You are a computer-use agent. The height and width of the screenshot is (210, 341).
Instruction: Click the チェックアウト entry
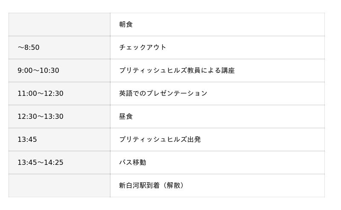point(143,48)
